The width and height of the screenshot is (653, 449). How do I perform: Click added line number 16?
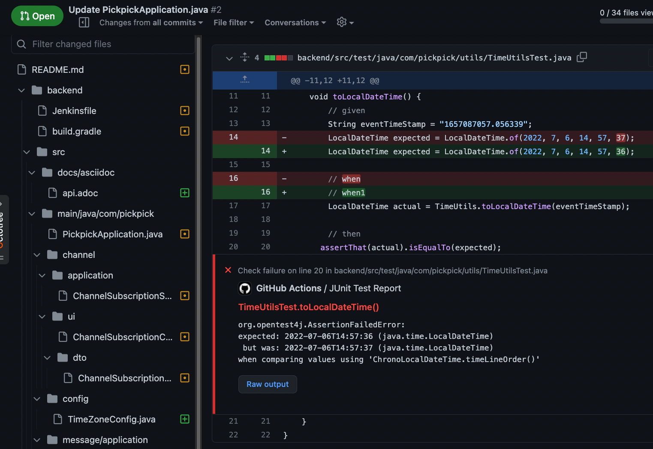click(265, 192)
